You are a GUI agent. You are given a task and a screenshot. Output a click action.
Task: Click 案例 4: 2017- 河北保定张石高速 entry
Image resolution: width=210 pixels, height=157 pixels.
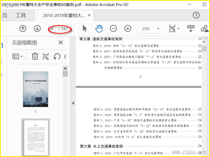147,62
